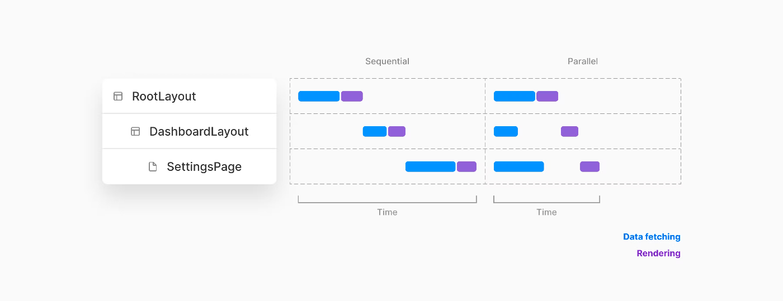Click the Sequential column heading
The width and height of the screenshot is (783, 301).
click(x=387, y=61)
